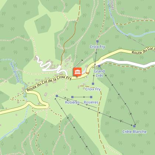The width and height of the screenshot is (155, 155).
Task: Select the Grand Crêt lift station square
Action: click(x=99, y=66)
